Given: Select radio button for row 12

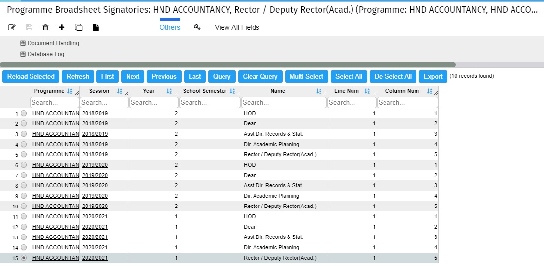Looking at the screenshot, I should 24,227.
